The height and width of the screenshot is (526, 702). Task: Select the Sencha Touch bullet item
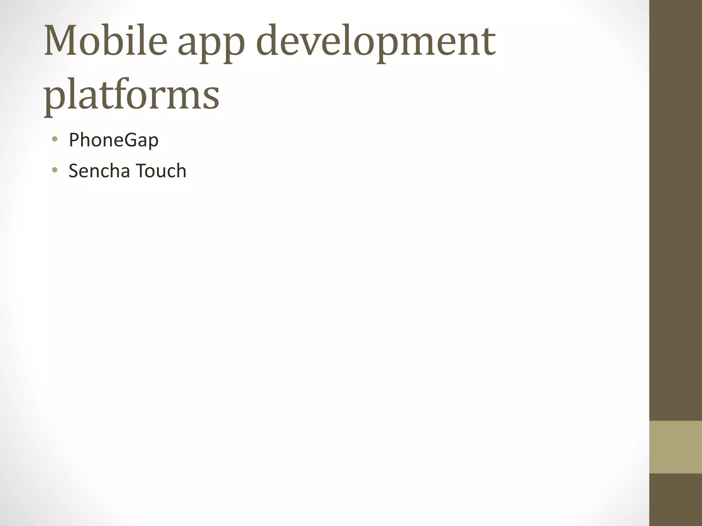(x=127, y=171)
